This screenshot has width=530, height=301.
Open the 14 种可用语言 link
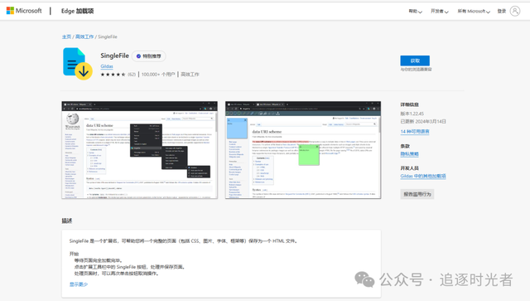coord(415,131)
